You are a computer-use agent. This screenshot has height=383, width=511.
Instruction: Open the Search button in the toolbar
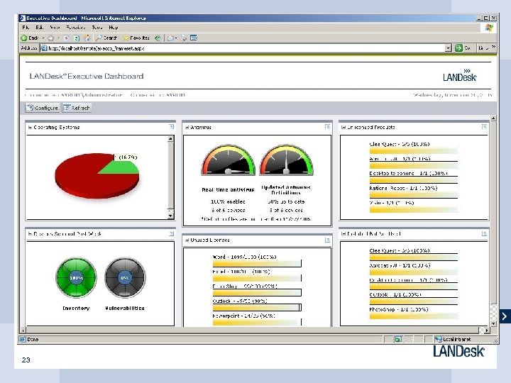tap(106, 38)
